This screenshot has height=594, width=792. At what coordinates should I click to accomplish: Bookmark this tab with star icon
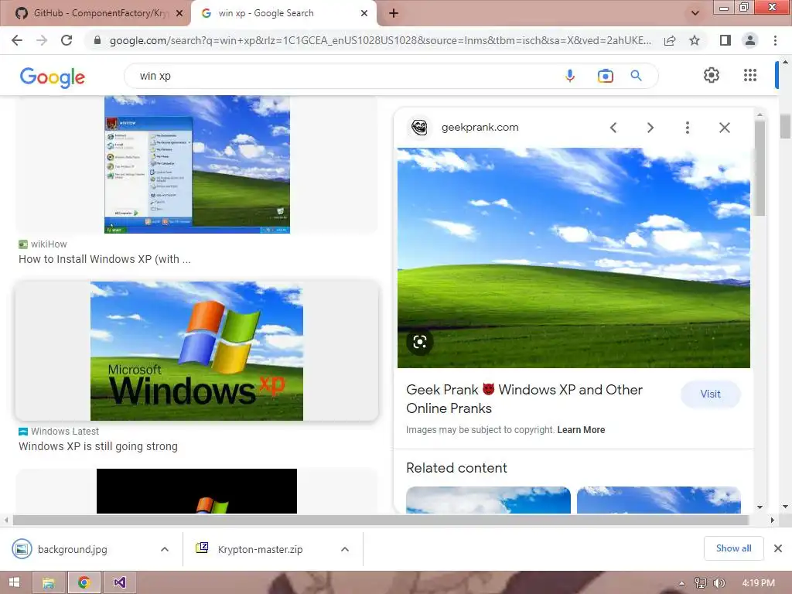tap(695, 40)
